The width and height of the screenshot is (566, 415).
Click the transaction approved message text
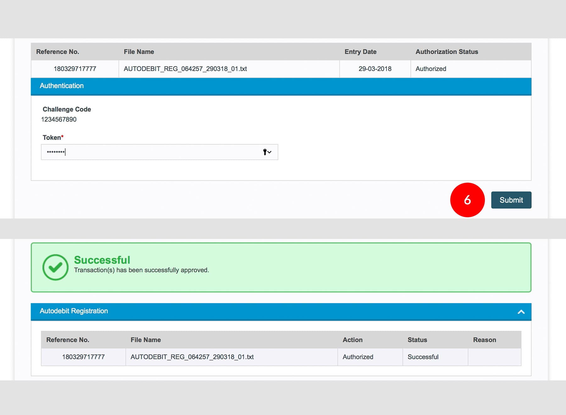click(141, 270)
